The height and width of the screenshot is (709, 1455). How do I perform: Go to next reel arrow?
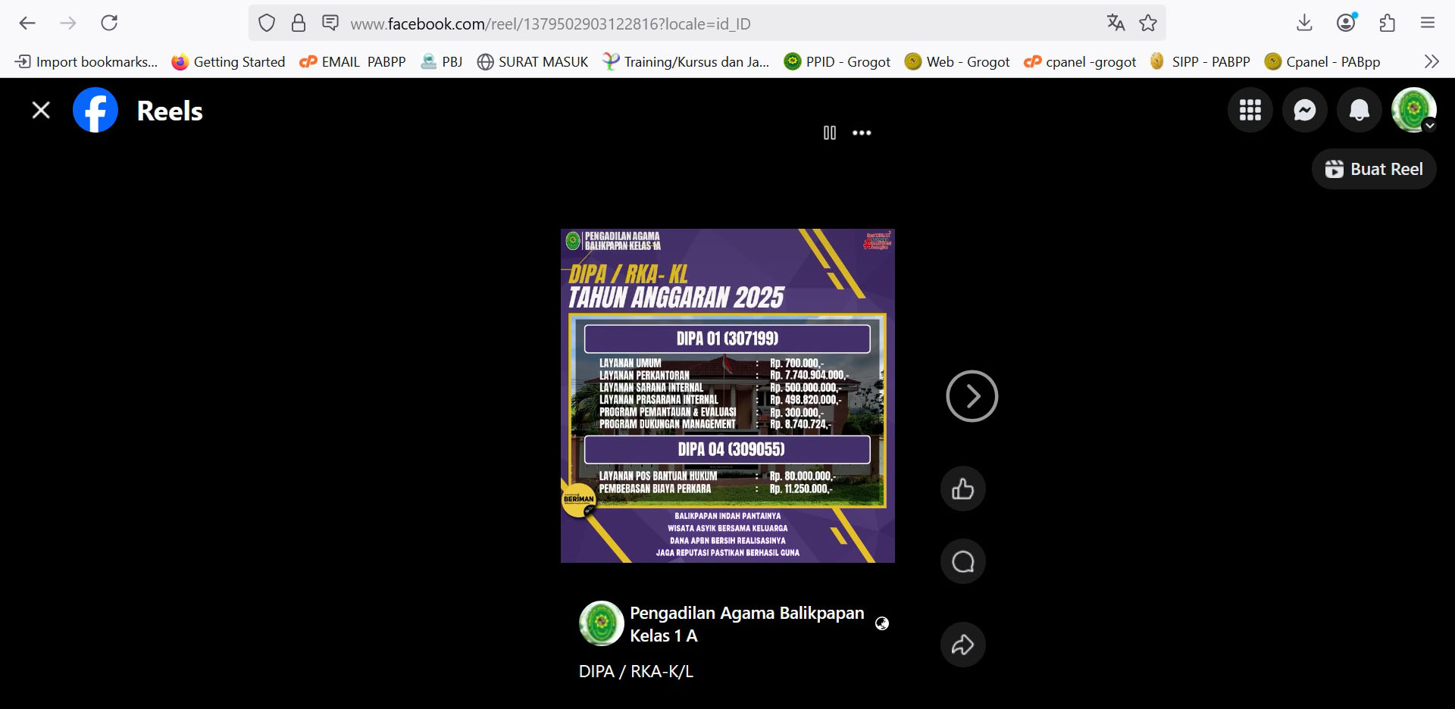click(x=972, y=396)
